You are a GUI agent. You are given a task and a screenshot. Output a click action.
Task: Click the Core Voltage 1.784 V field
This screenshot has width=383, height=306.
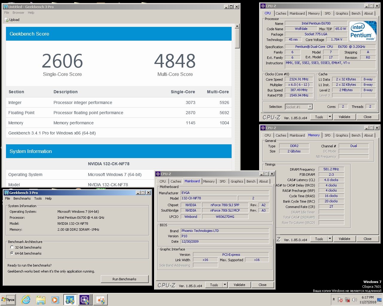click(x=336, y=39)
